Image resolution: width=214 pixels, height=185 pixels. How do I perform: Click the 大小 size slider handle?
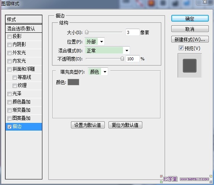point(87,32)
